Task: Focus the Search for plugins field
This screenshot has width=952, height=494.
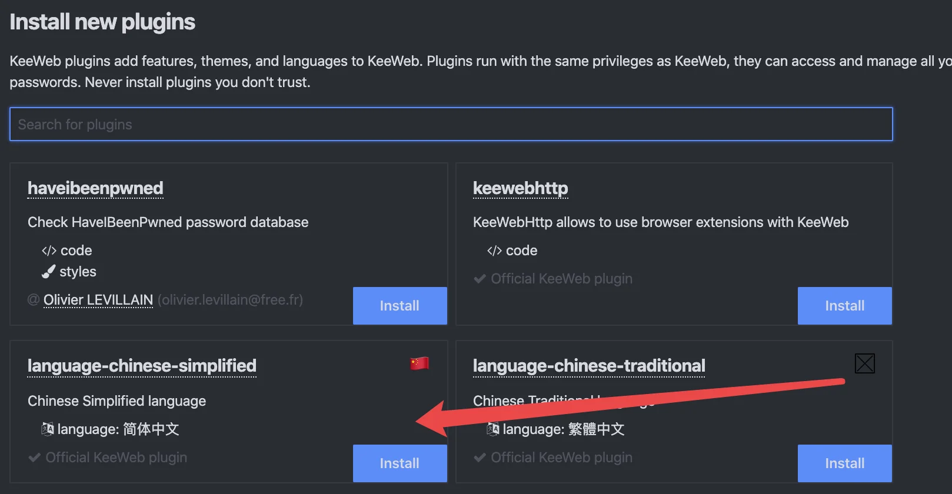Action: (x=451, y=124)
